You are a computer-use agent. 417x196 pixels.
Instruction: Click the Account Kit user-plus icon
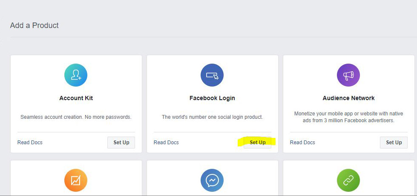(x=76, y=75)
